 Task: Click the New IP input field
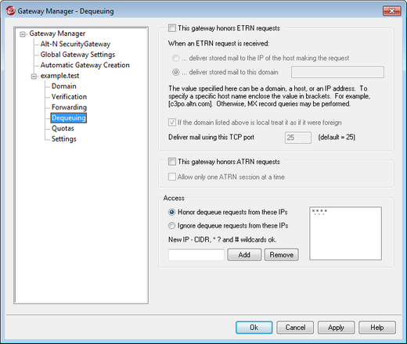click(x=196, y=255)
